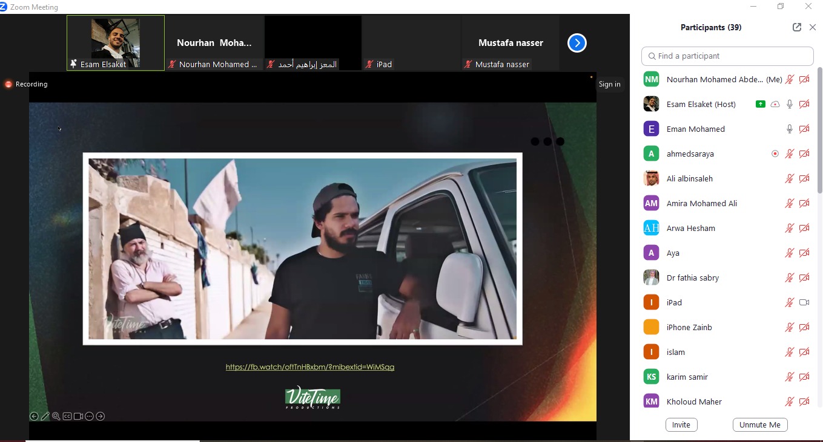
Task: Click Nourhan Mohamed video tile
Action: [x=214, y=43]
